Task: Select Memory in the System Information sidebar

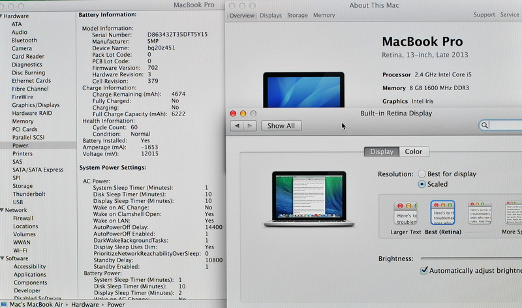Action: pyautogui.click(x=23, y=121)
